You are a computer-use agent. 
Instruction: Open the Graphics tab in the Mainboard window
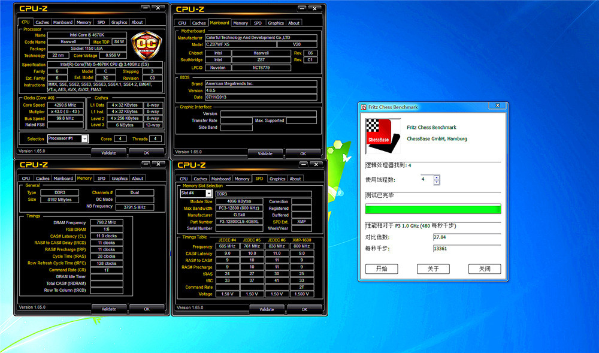[276, 23]
